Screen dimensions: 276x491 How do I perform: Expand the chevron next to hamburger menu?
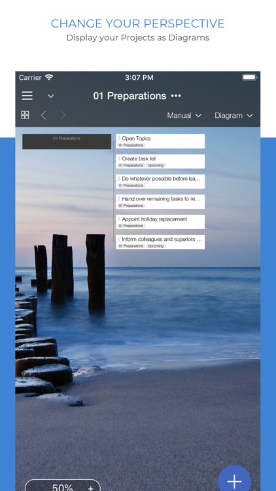click(x=51, y=96)
